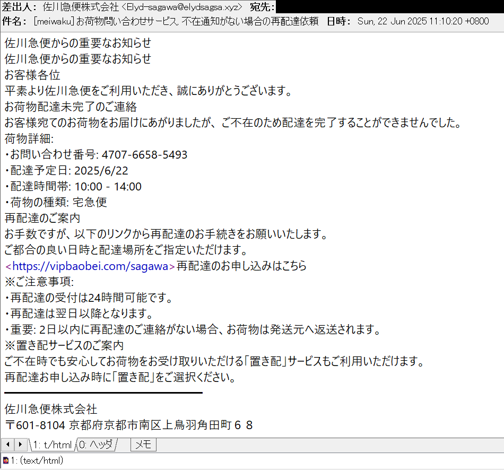Click the left arrow tab scroll button

click(x=8, y=445)
